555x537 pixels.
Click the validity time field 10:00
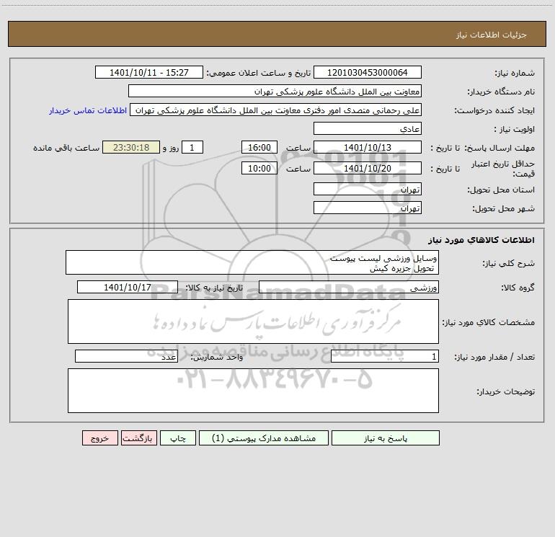(259, 168)
